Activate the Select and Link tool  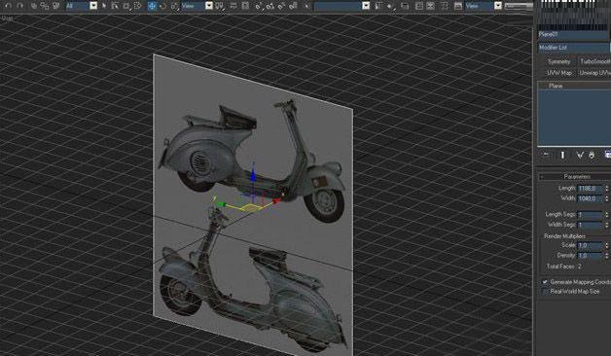point(34,6)
